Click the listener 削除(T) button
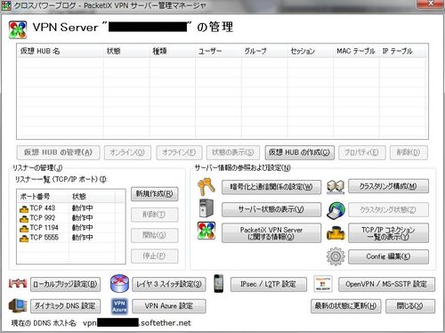Viewport: 445px width, 333px height. pyautogui.click(x=155, y=215)
